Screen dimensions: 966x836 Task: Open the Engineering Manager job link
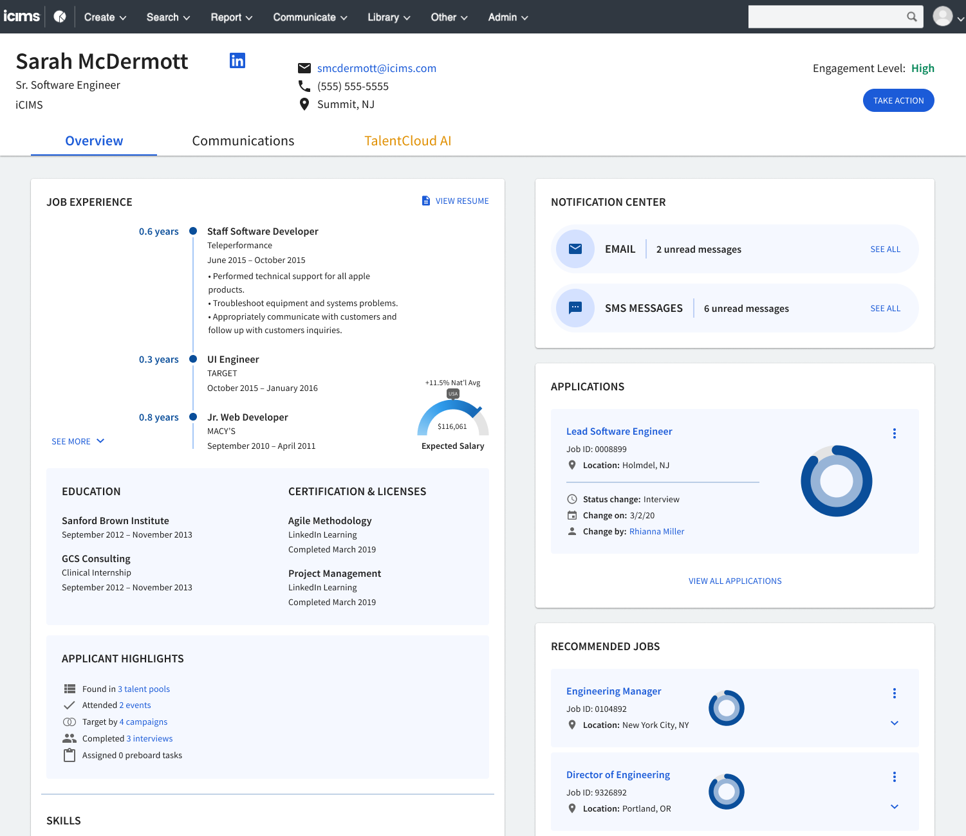[614, 691]
